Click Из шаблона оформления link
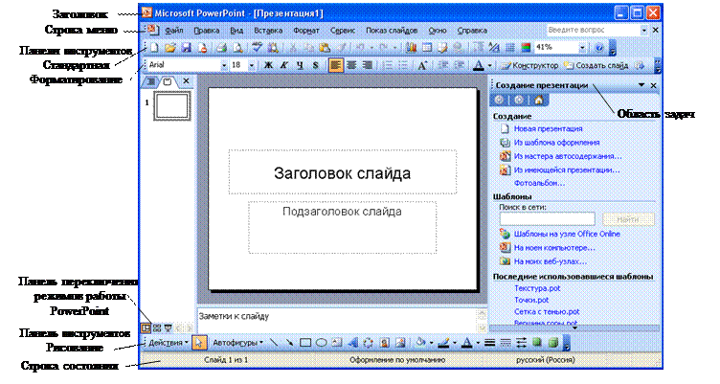The image size is (720, 384). 556,143
